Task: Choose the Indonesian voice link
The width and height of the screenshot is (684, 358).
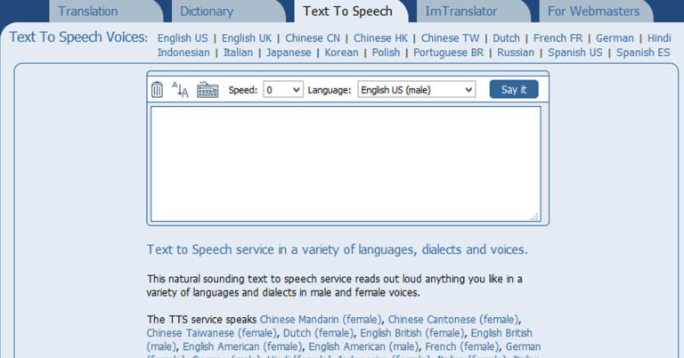Action: pyautogui.click(x=183, y=53)
